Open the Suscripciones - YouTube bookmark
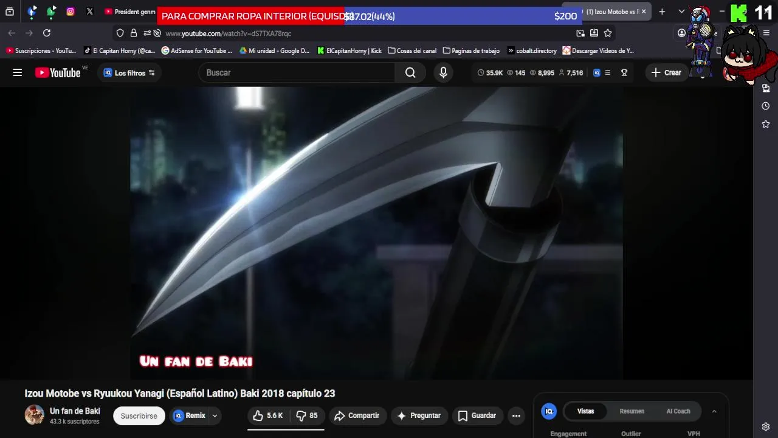Image resolution: width=778 pixels, height=438 pixels. click(x=41, y=50)
